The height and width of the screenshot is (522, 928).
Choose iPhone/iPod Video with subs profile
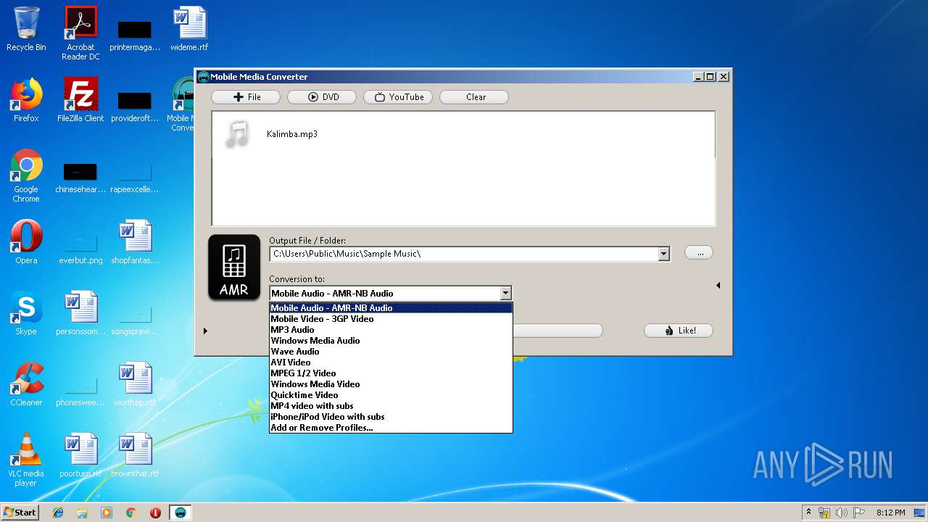click(x=391, y=417)
